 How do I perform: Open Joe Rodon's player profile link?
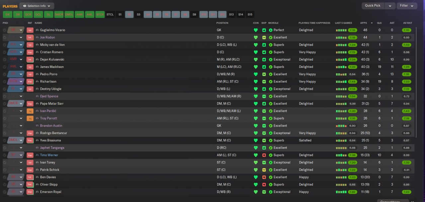pos(47,37)
